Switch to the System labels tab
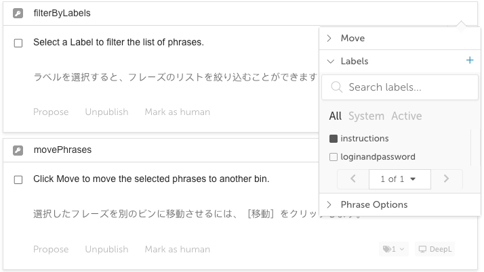 pos(366,116)
